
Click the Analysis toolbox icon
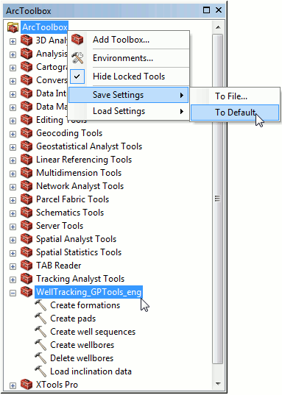click(x=27, y=54)
